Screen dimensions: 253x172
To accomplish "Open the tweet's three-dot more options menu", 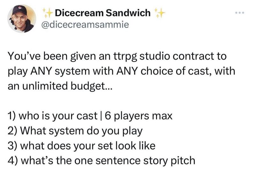I will click(240, 12).
